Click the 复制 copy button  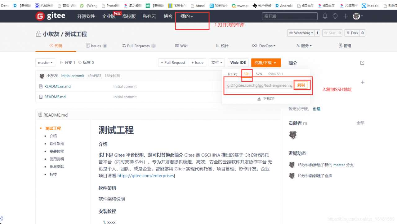[301, 85]
